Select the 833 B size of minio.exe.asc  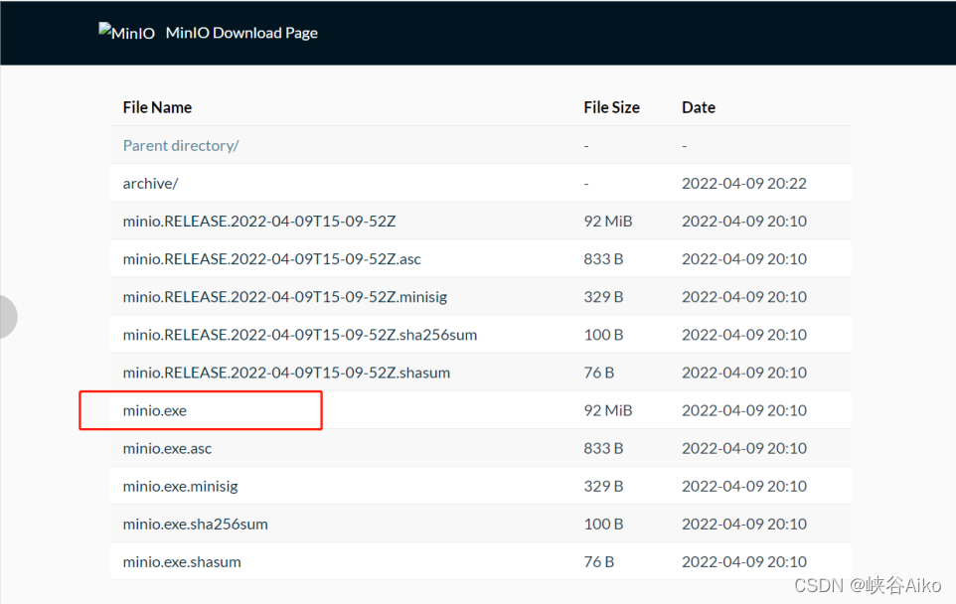603,449
